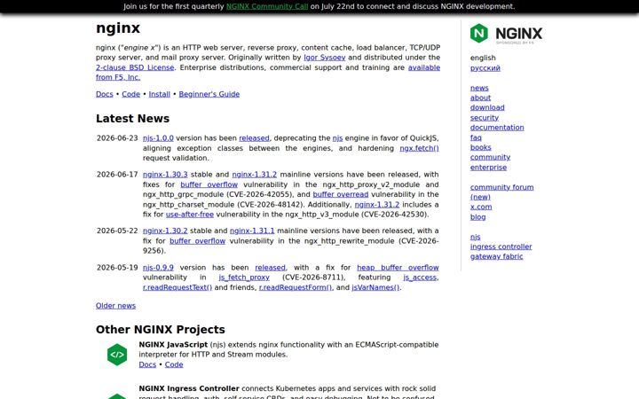The width and height of the screenshot is (639, 399).
Task: Click 'buffer overflow' link in 2026-05-22 news
Action: [x=197, y=240]
